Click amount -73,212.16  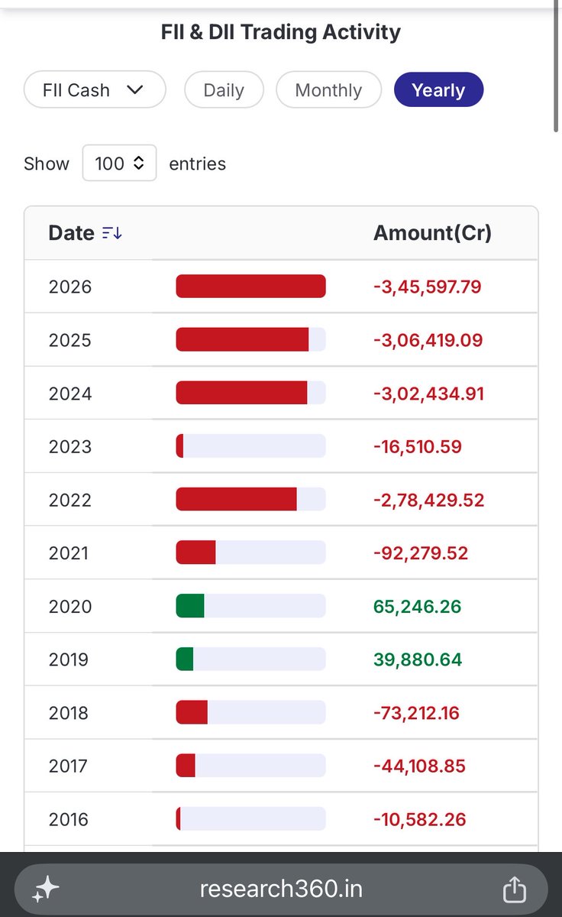coord(418,712)
